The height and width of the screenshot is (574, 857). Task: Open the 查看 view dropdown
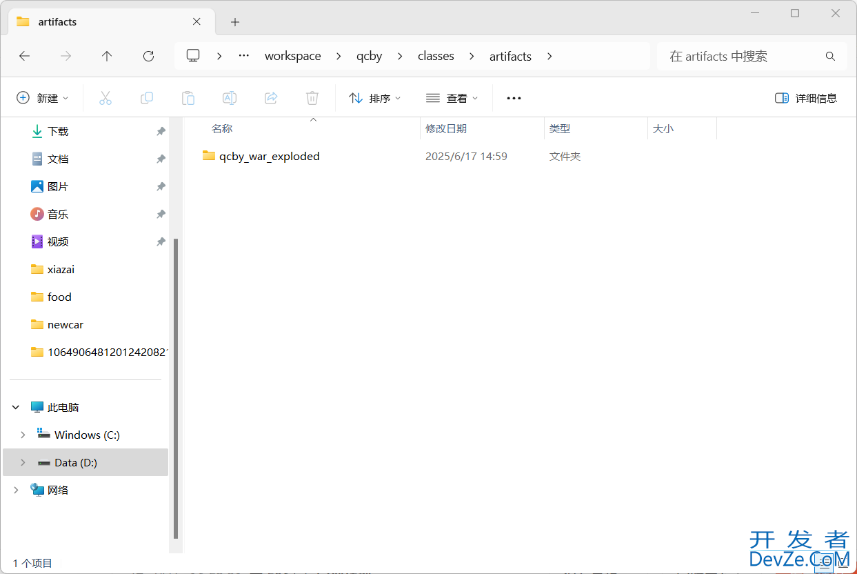(x=452, y=98)
